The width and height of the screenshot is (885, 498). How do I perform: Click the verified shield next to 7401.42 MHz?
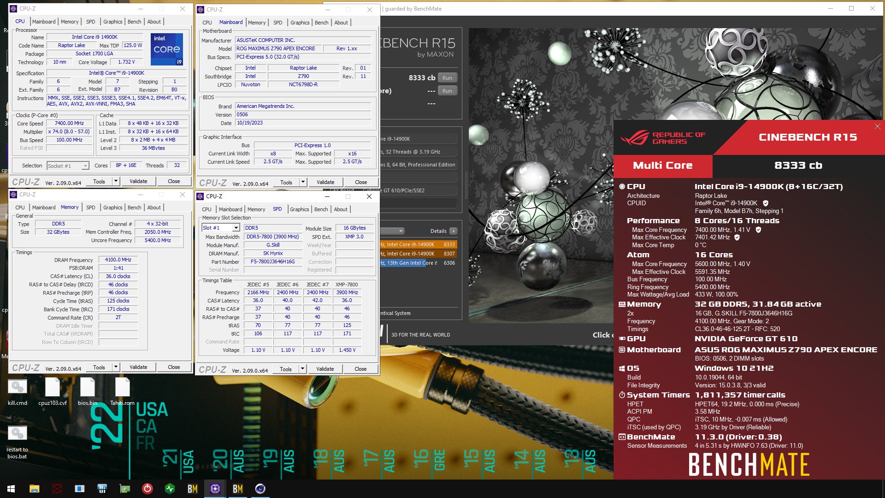[737, 237]
